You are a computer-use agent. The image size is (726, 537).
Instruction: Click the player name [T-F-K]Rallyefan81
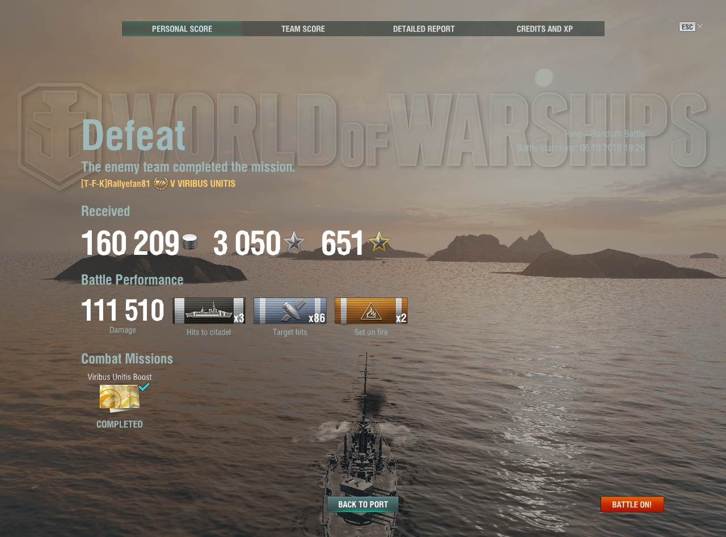coord(116,184)
